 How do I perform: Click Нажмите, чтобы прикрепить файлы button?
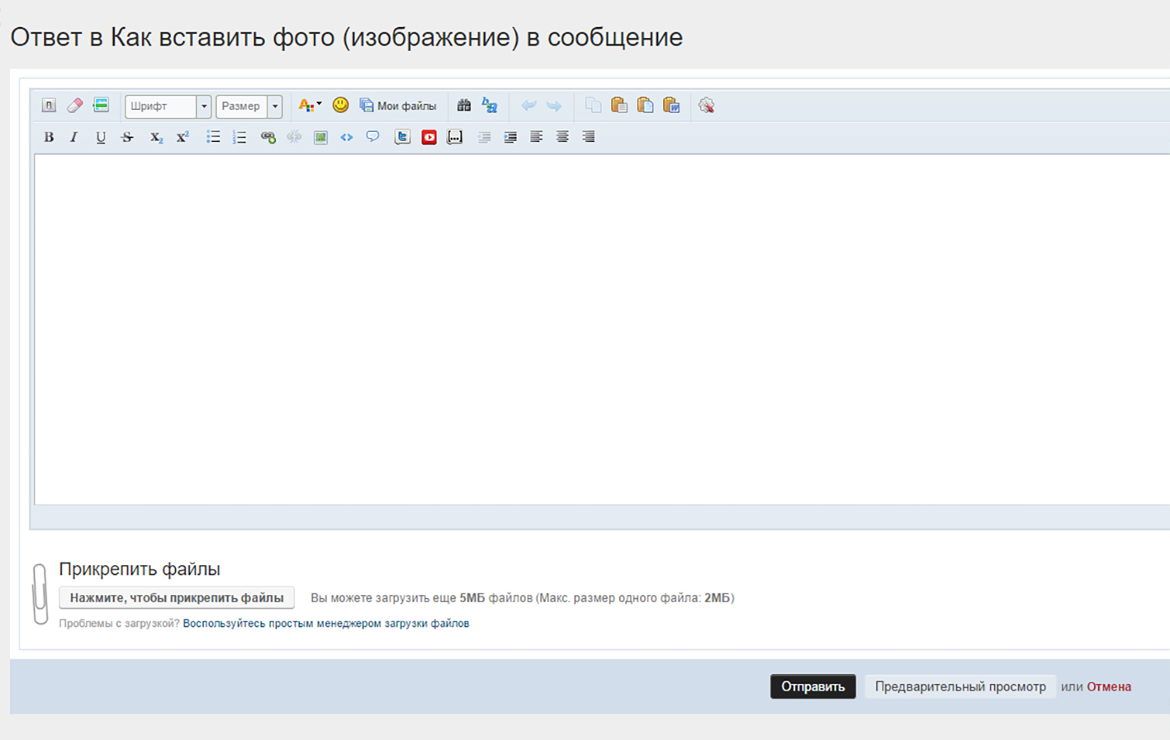click(x=177, y=597)
